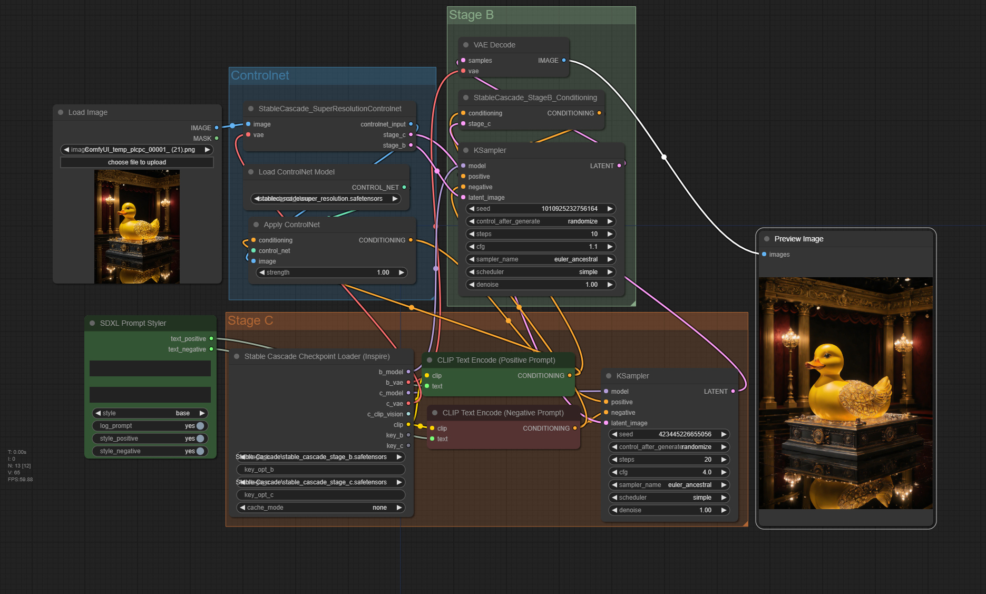The height and width of the screenshot is (594, 986).
Task: Open the style base dropdown
Action: click(x=150, y=413)
